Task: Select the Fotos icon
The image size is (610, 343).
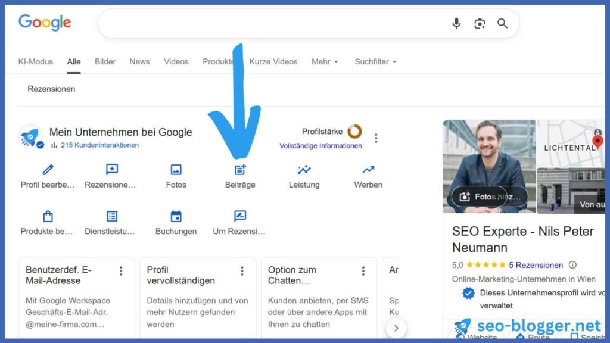Action: click(x=176, y=170)
